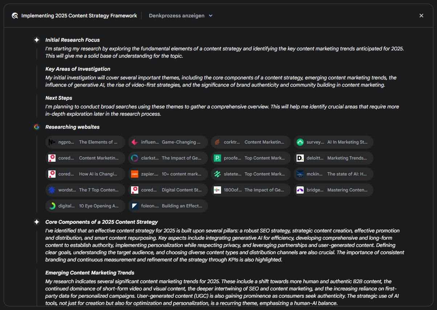This screenshot has width=437, height=310.
Task: Click the sparkle icon beside Initial Research Focus
Action: [37, 40]
